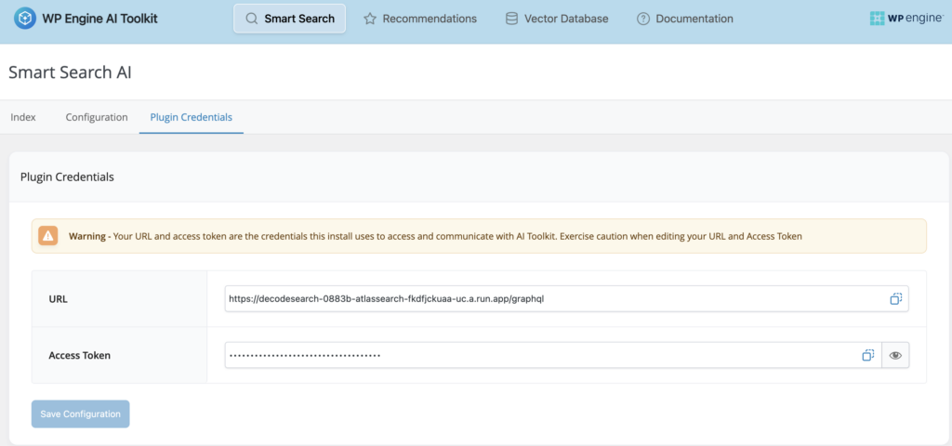Click the Documentation question mark icon
The height and width of the screenshot is (446, 952).
(x=642, y=19)
